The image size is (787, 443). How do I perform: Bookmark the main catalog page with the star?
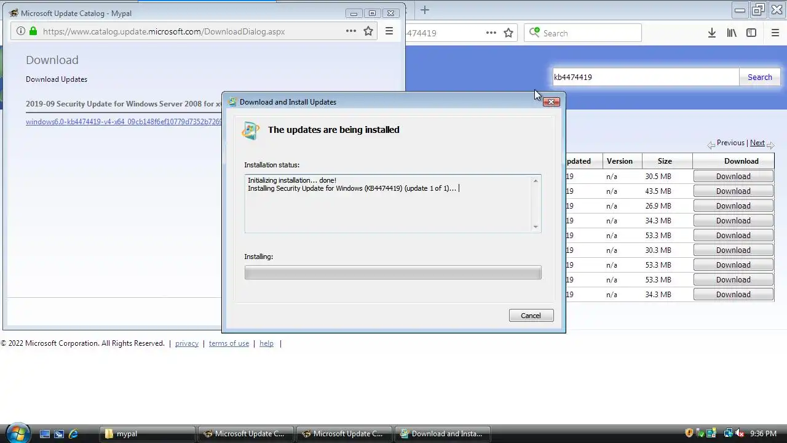coord(508,33)
